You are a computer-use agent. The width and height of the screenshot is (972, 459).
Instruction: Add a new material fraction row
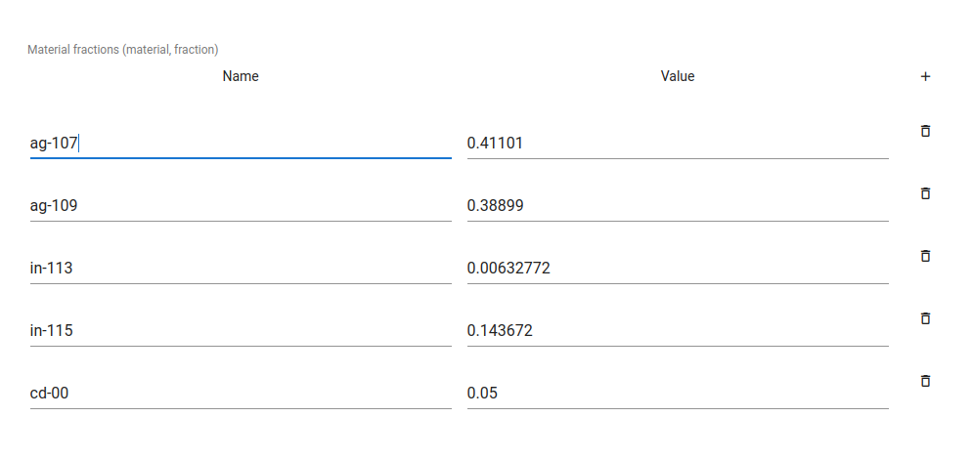pyautogui.click(x=925, y=76)
